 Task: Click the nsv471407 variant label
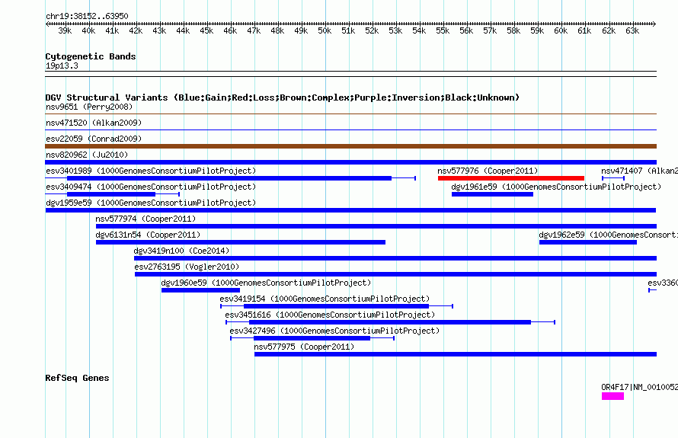[x=639, y=171]
